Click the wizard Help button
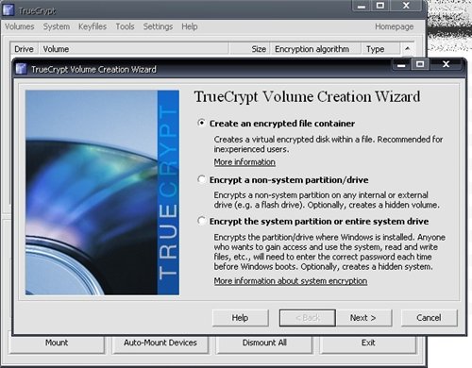Screen dimensions: 472x368 pyautogui.click(x=241, y=318)
